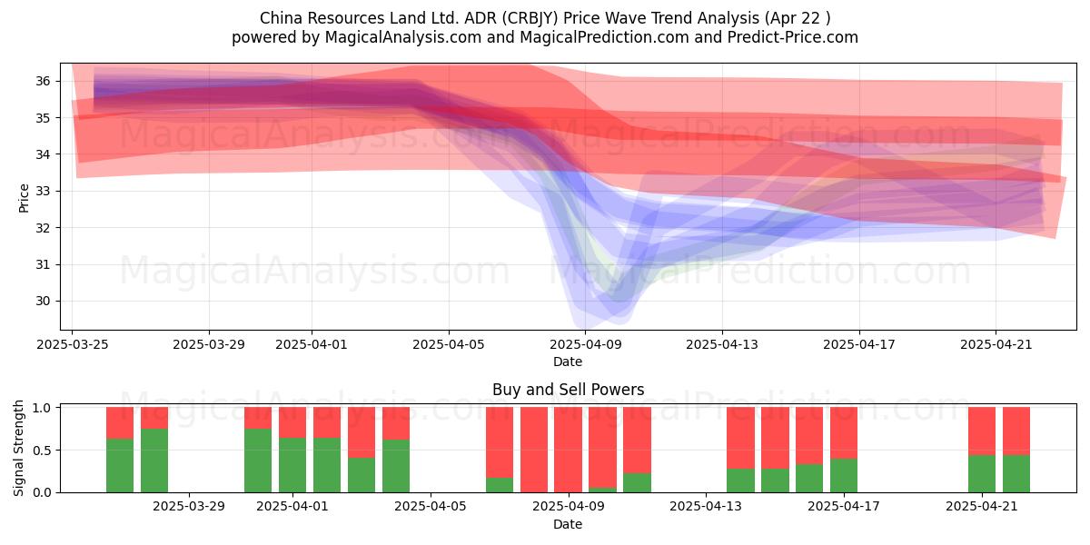Click the 'powered by MagicalAnalysis.com' subtitle line
The height and width of the screenshot is (545, 1090).
pos(545,37)
